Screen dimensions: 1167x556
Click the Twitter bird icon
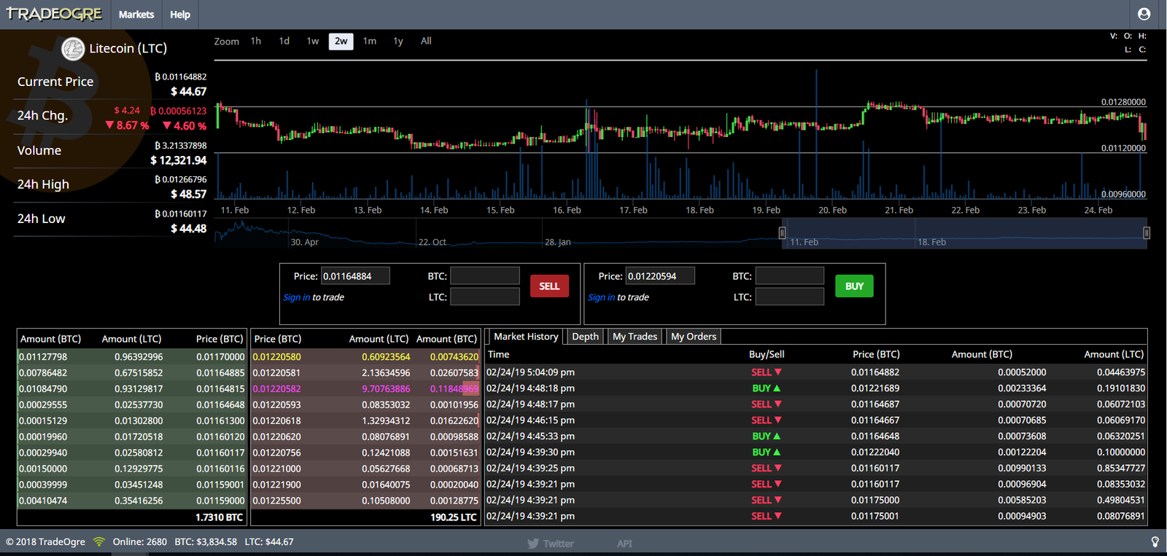pyautogui.click(x=533, y=544)
